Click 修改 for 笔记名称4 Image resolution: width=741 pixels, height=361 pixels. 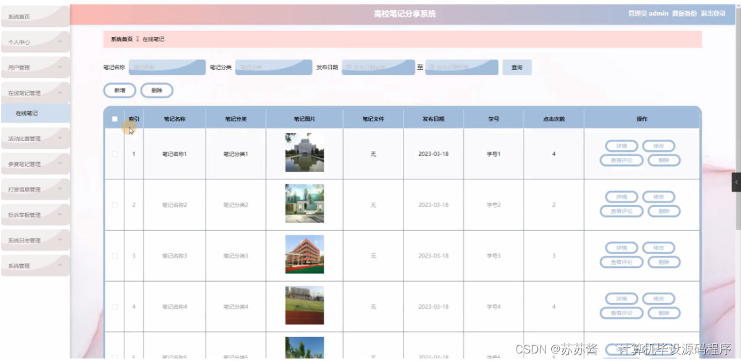[x=658, y=299]
